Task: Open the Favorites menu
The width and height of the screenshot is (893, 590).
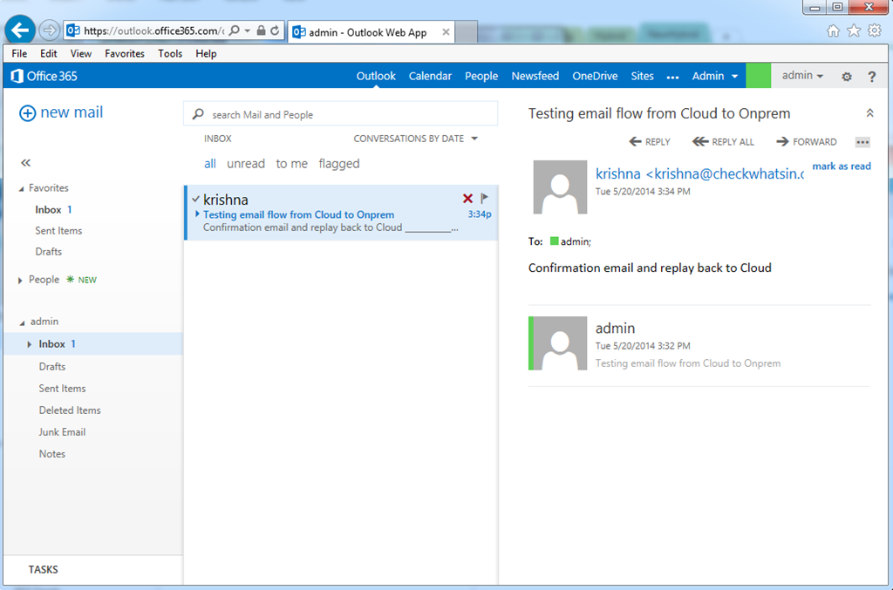Action: click(124, 53)
